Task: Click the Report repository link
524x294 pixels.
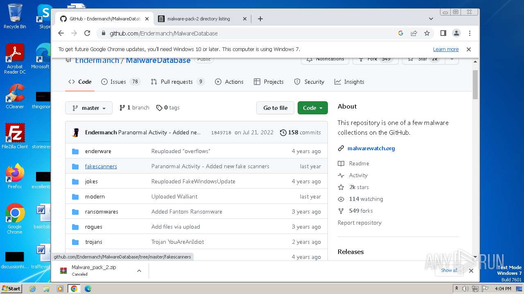Action: pos(359,223)
